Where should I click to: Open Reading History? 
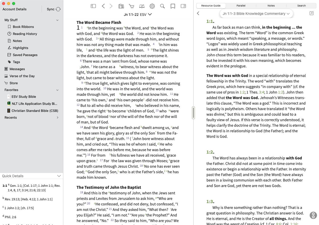coord(25,34)
